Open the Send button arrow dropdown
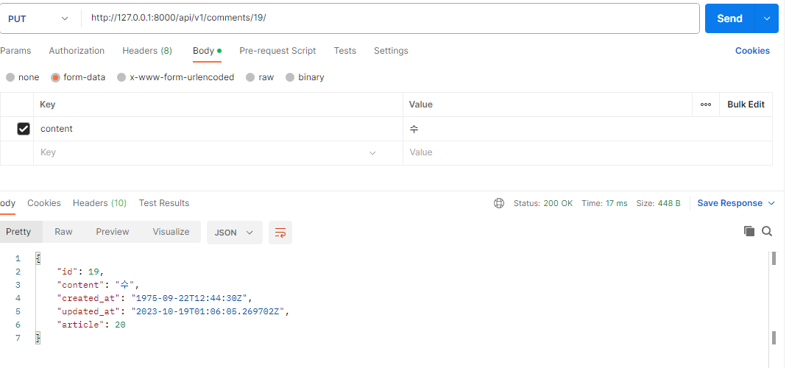This screenshot has height=368, width=803. point(767,18)
